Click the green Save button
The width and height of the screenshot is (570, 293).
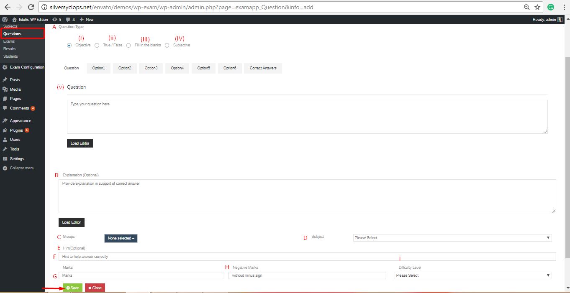coord(72,288)
